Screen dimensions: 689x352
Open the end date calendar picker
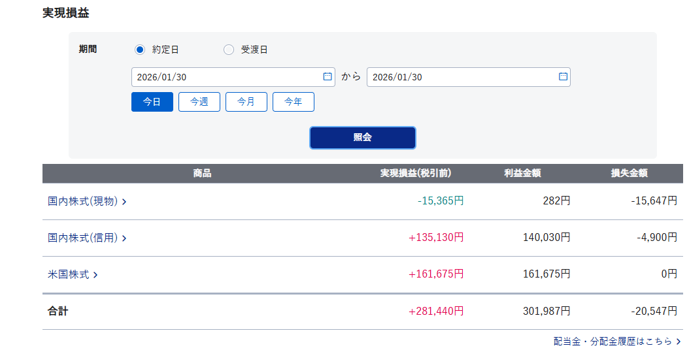point(563,76)
